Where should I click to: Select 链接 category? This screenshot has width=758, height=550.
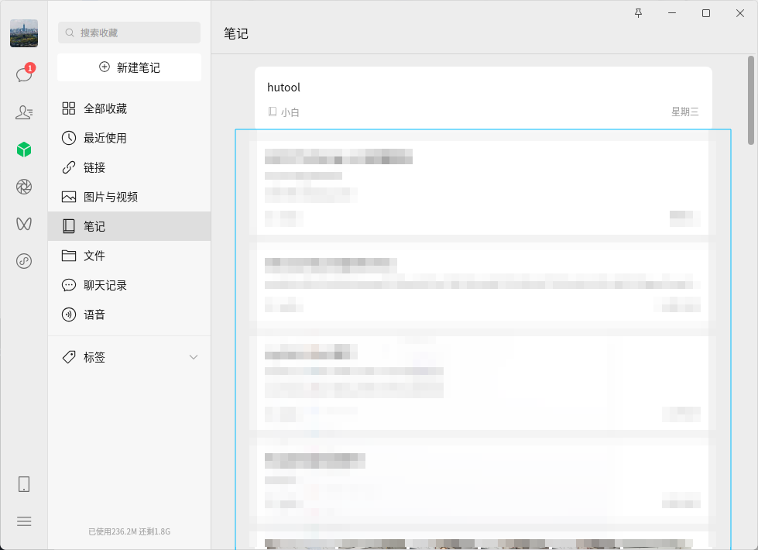(x=129, y=167)
